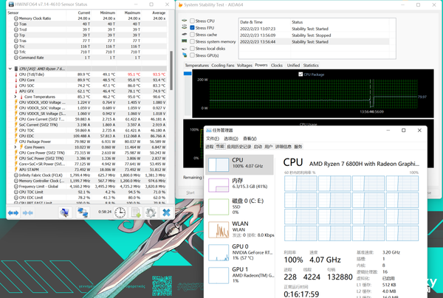Viewport: 443px width, 298px height.
Task: Open the 选项(O) menu in Task Manager
Action: (x=231, y=139)
